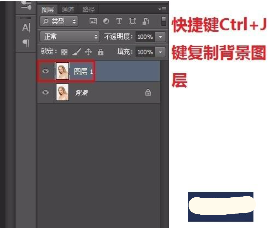Click the smart object filter icon
Viewport: 272px width, 233px height.
coord(146,22)
